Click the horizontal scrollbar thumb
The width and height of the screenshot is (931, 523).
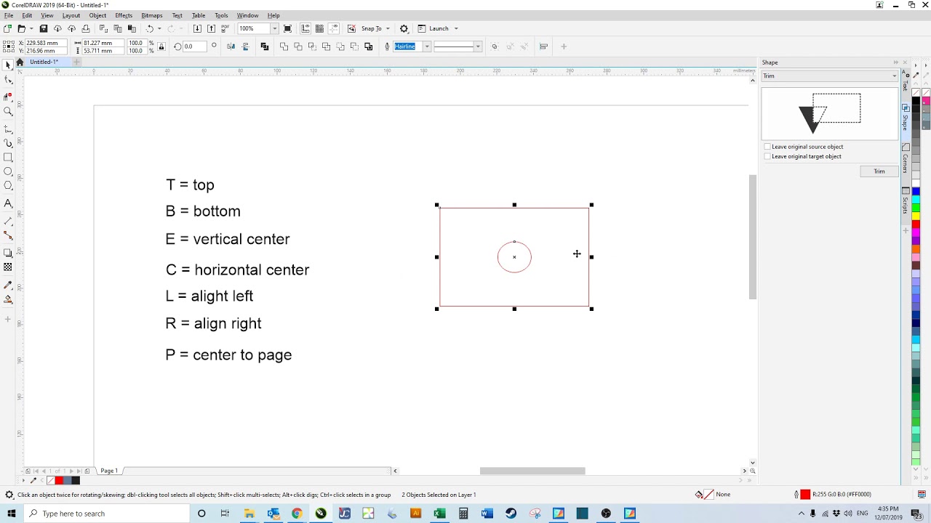click(532, 471)
